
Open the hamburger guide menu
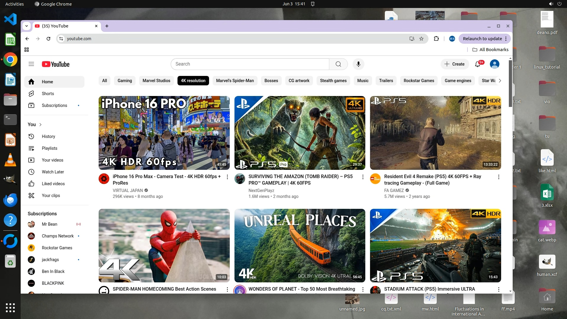pyautogui.click(x=31, y=64)
